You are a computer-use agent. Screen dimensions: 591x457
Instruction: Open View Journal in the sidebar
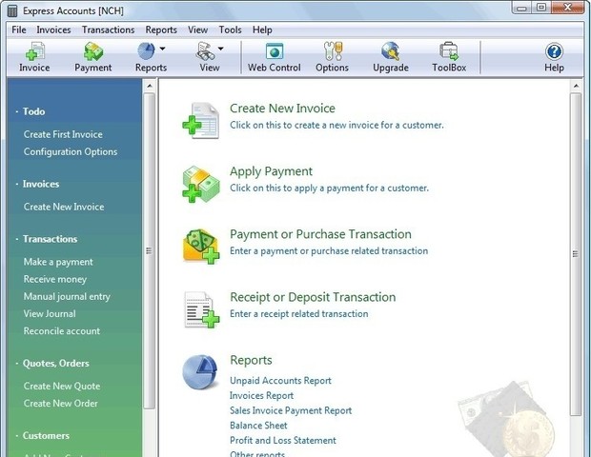coord(50,313)
